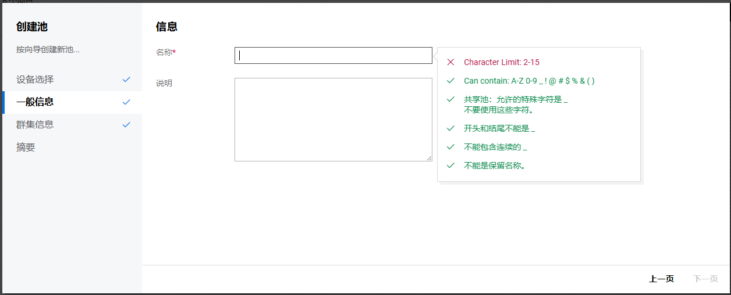Click the green check beside 共享池 rule

[450, 99]
